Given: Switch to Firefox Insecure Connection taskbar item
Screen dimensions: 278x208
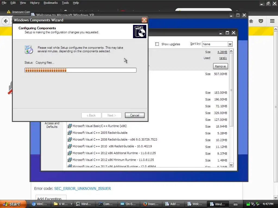Looking at the screenshot, I should tap(151, 204).
